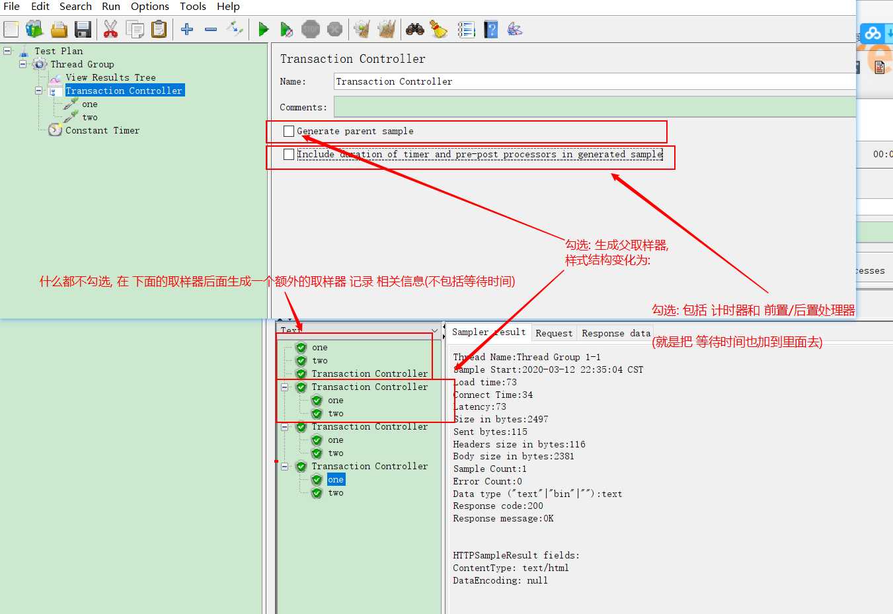
Task: Click the Paste clipboard icon
Action: pyautogui.click(x=159, y=29)
